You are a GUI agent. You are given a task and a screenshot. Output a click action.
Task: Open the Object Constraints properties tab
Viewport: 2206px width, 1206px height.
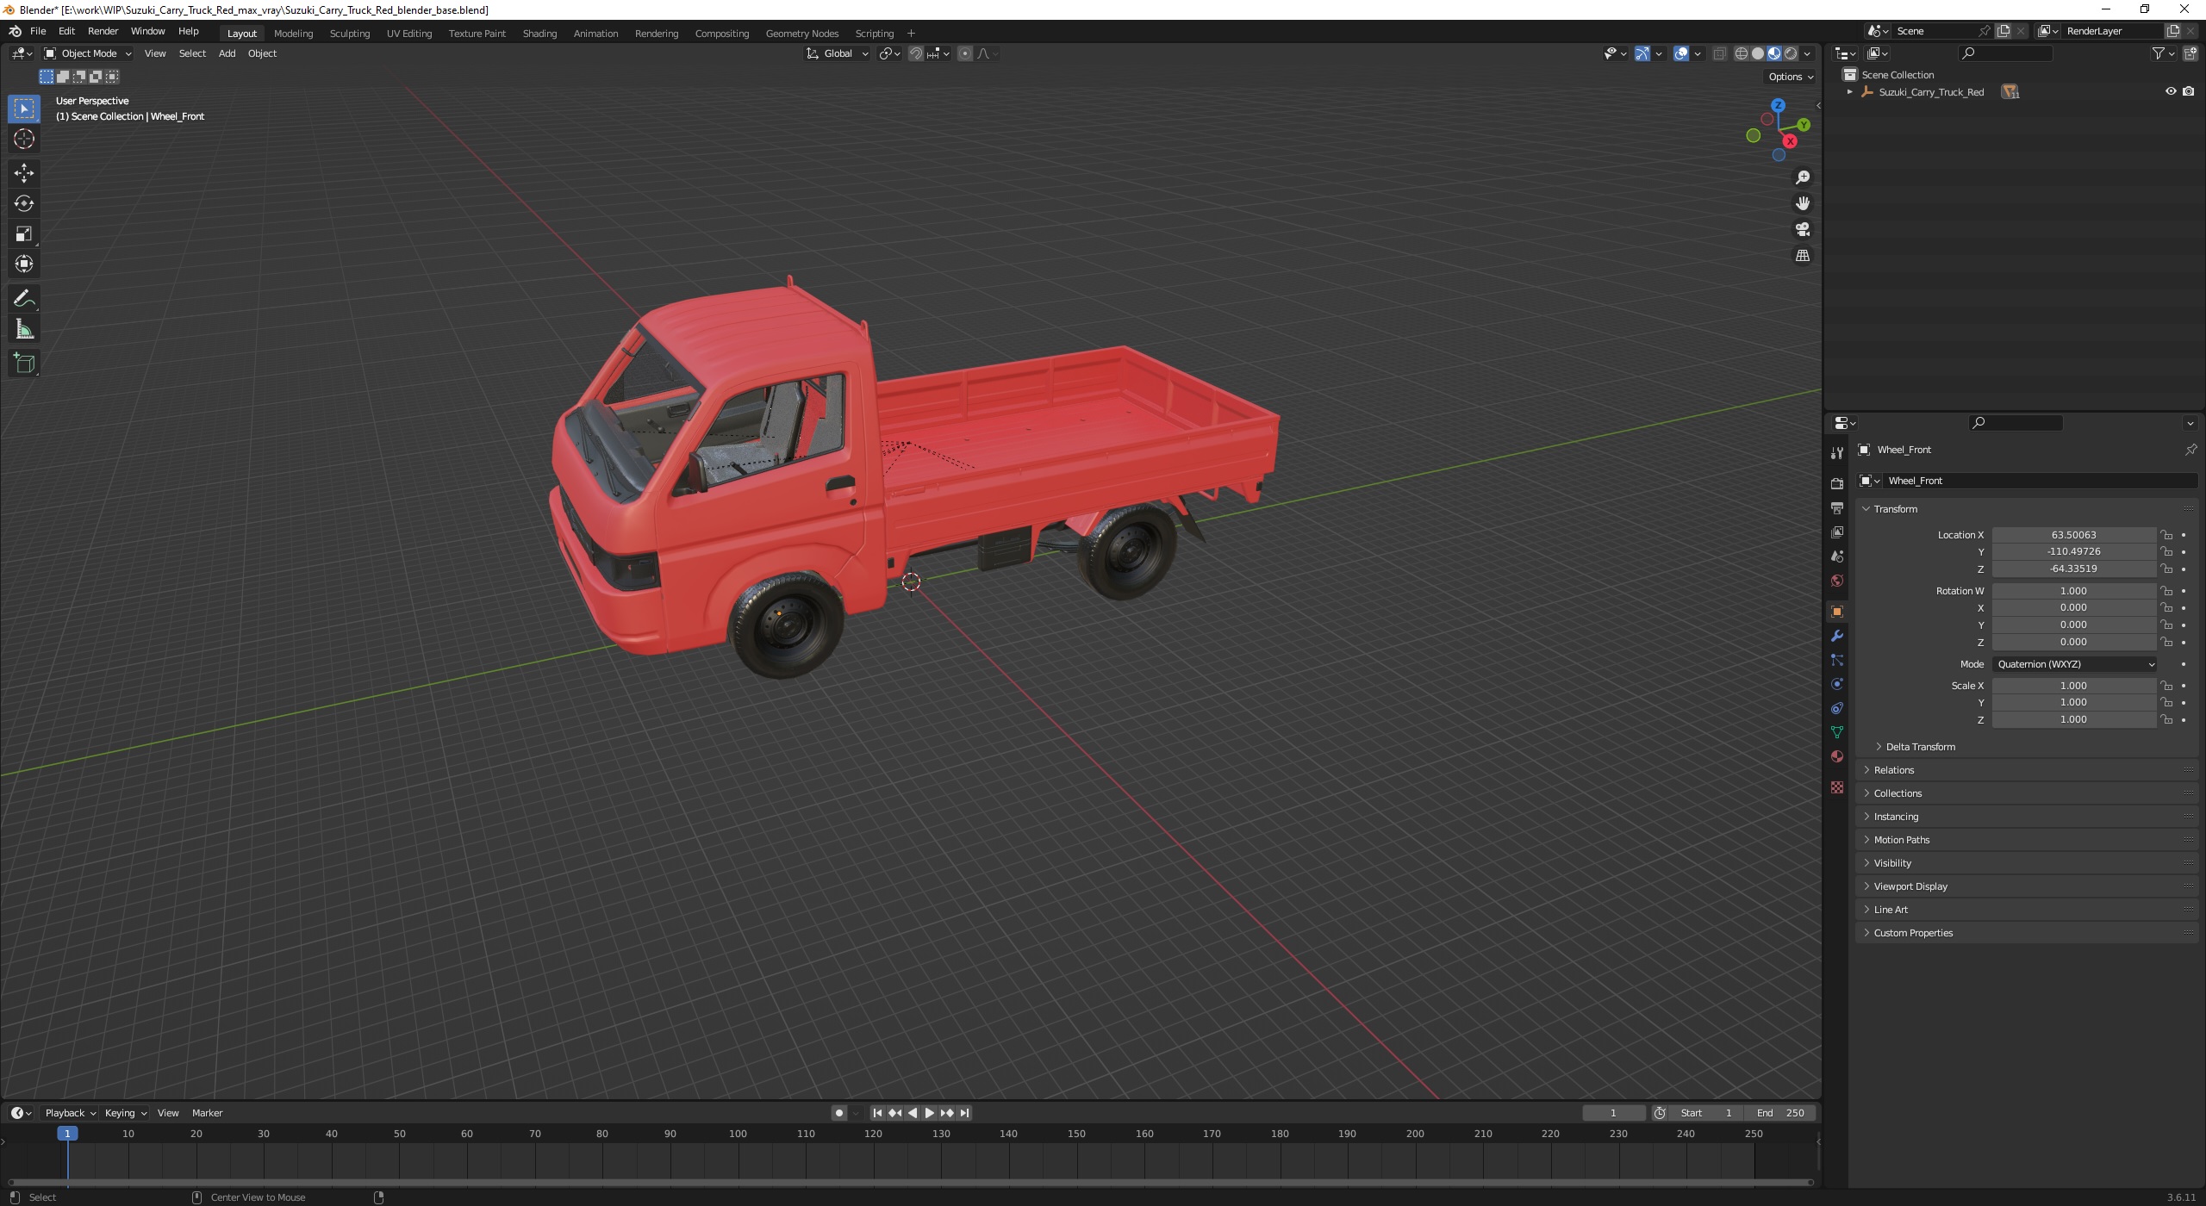point(1837,708)
